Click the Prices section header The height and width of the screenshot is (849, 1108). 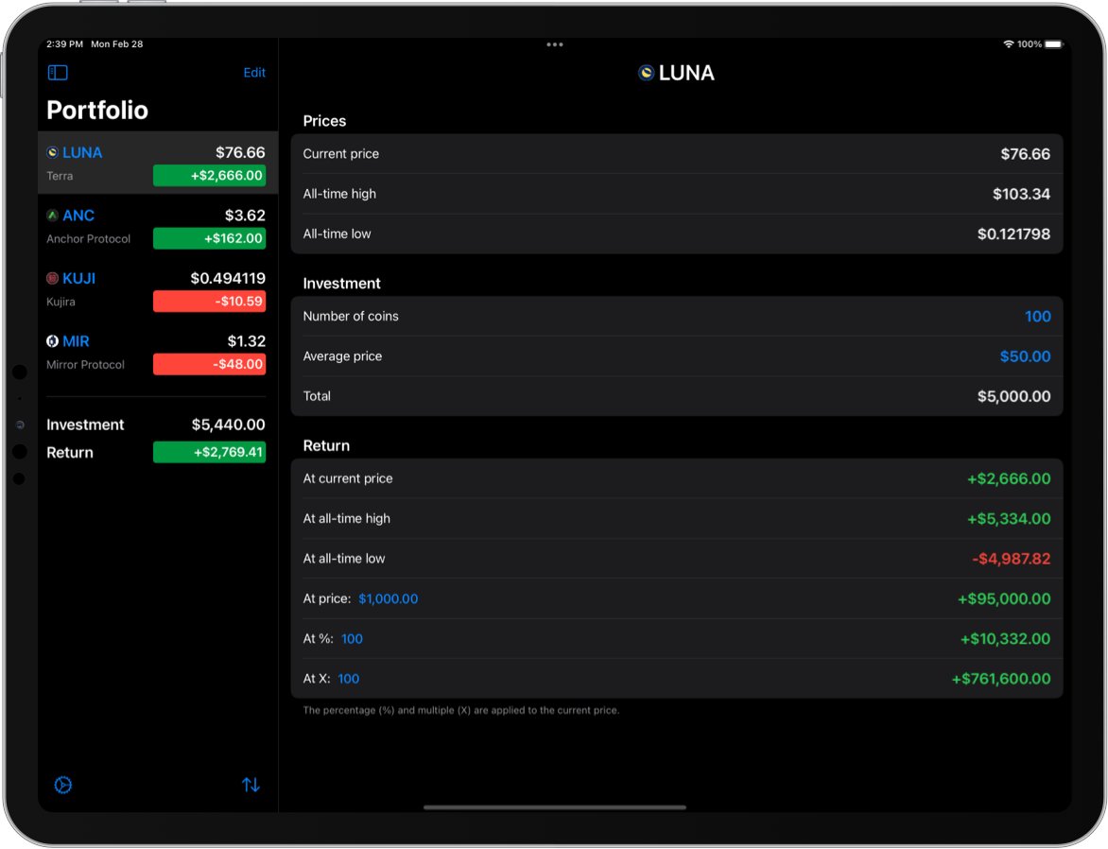click(324, 121)
